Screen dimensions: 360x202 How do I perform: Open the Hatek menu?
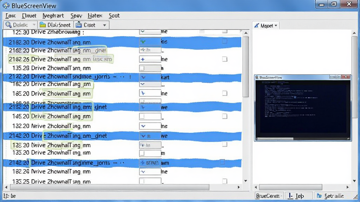tap(95, 15)
